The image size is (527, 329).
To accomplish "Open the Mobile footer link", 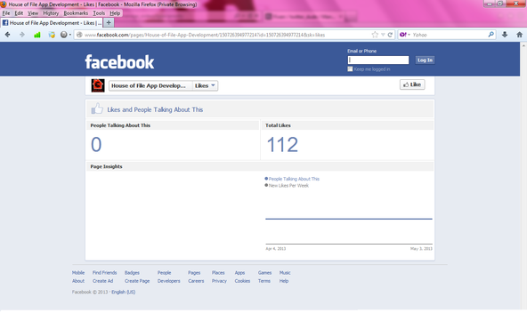I will click(x=78, y=273).
